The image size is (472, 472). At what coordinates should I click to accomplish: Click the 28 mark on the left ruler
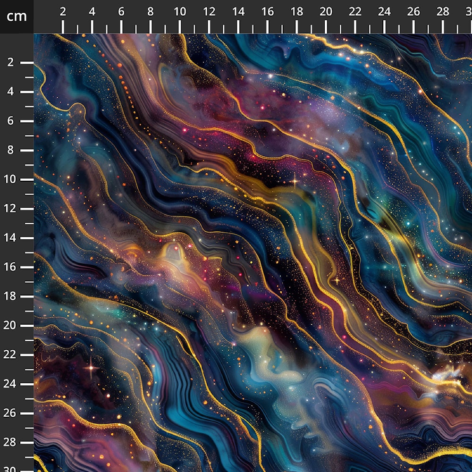click(11, 443)
